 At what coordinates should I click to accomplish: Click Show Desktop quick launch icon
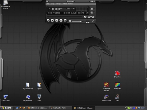(17, 108)
